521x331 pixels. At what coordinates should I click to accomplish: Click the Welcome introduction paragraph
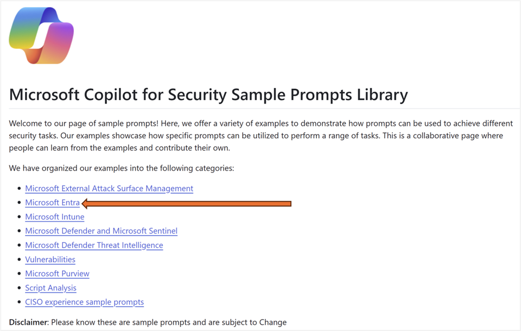click(260, 136)
